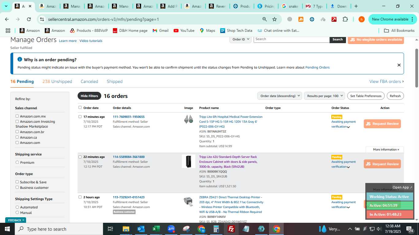419x235 pixels.
Task: Click the Gmail bookmark
Action: pos(160,31)
